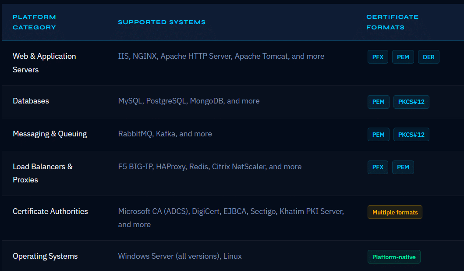The width and height of the screenshot is (464, 271).
Task: Click the Supported Systems column header
Action: (x=162, y=22)
